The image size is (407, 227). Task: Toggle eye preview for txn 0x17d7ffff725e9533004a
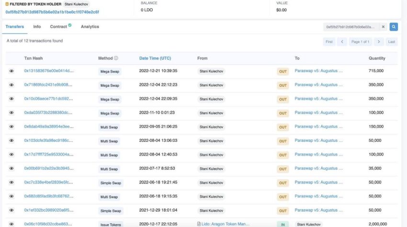click(x=11, y=155)
